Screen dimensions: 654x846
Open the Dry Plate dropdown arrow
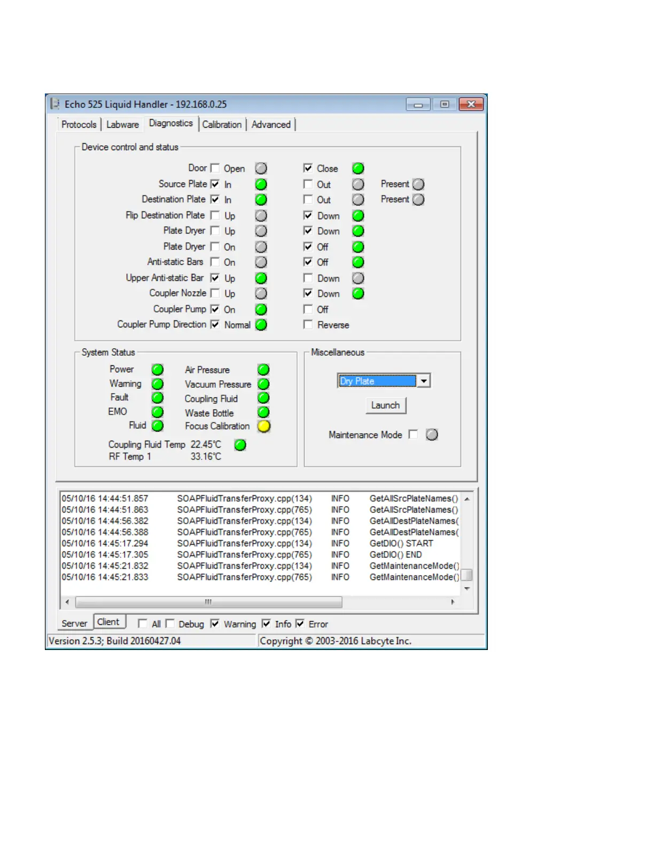(x=424, y=381)
